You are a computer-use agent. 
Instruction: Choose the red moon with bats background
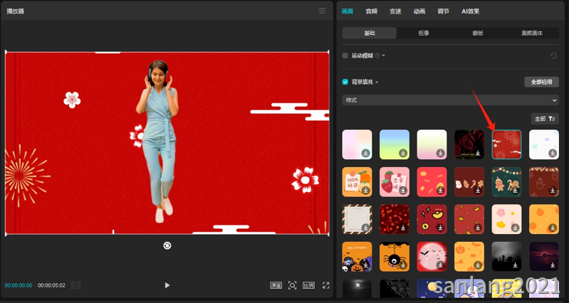(432, 257)
